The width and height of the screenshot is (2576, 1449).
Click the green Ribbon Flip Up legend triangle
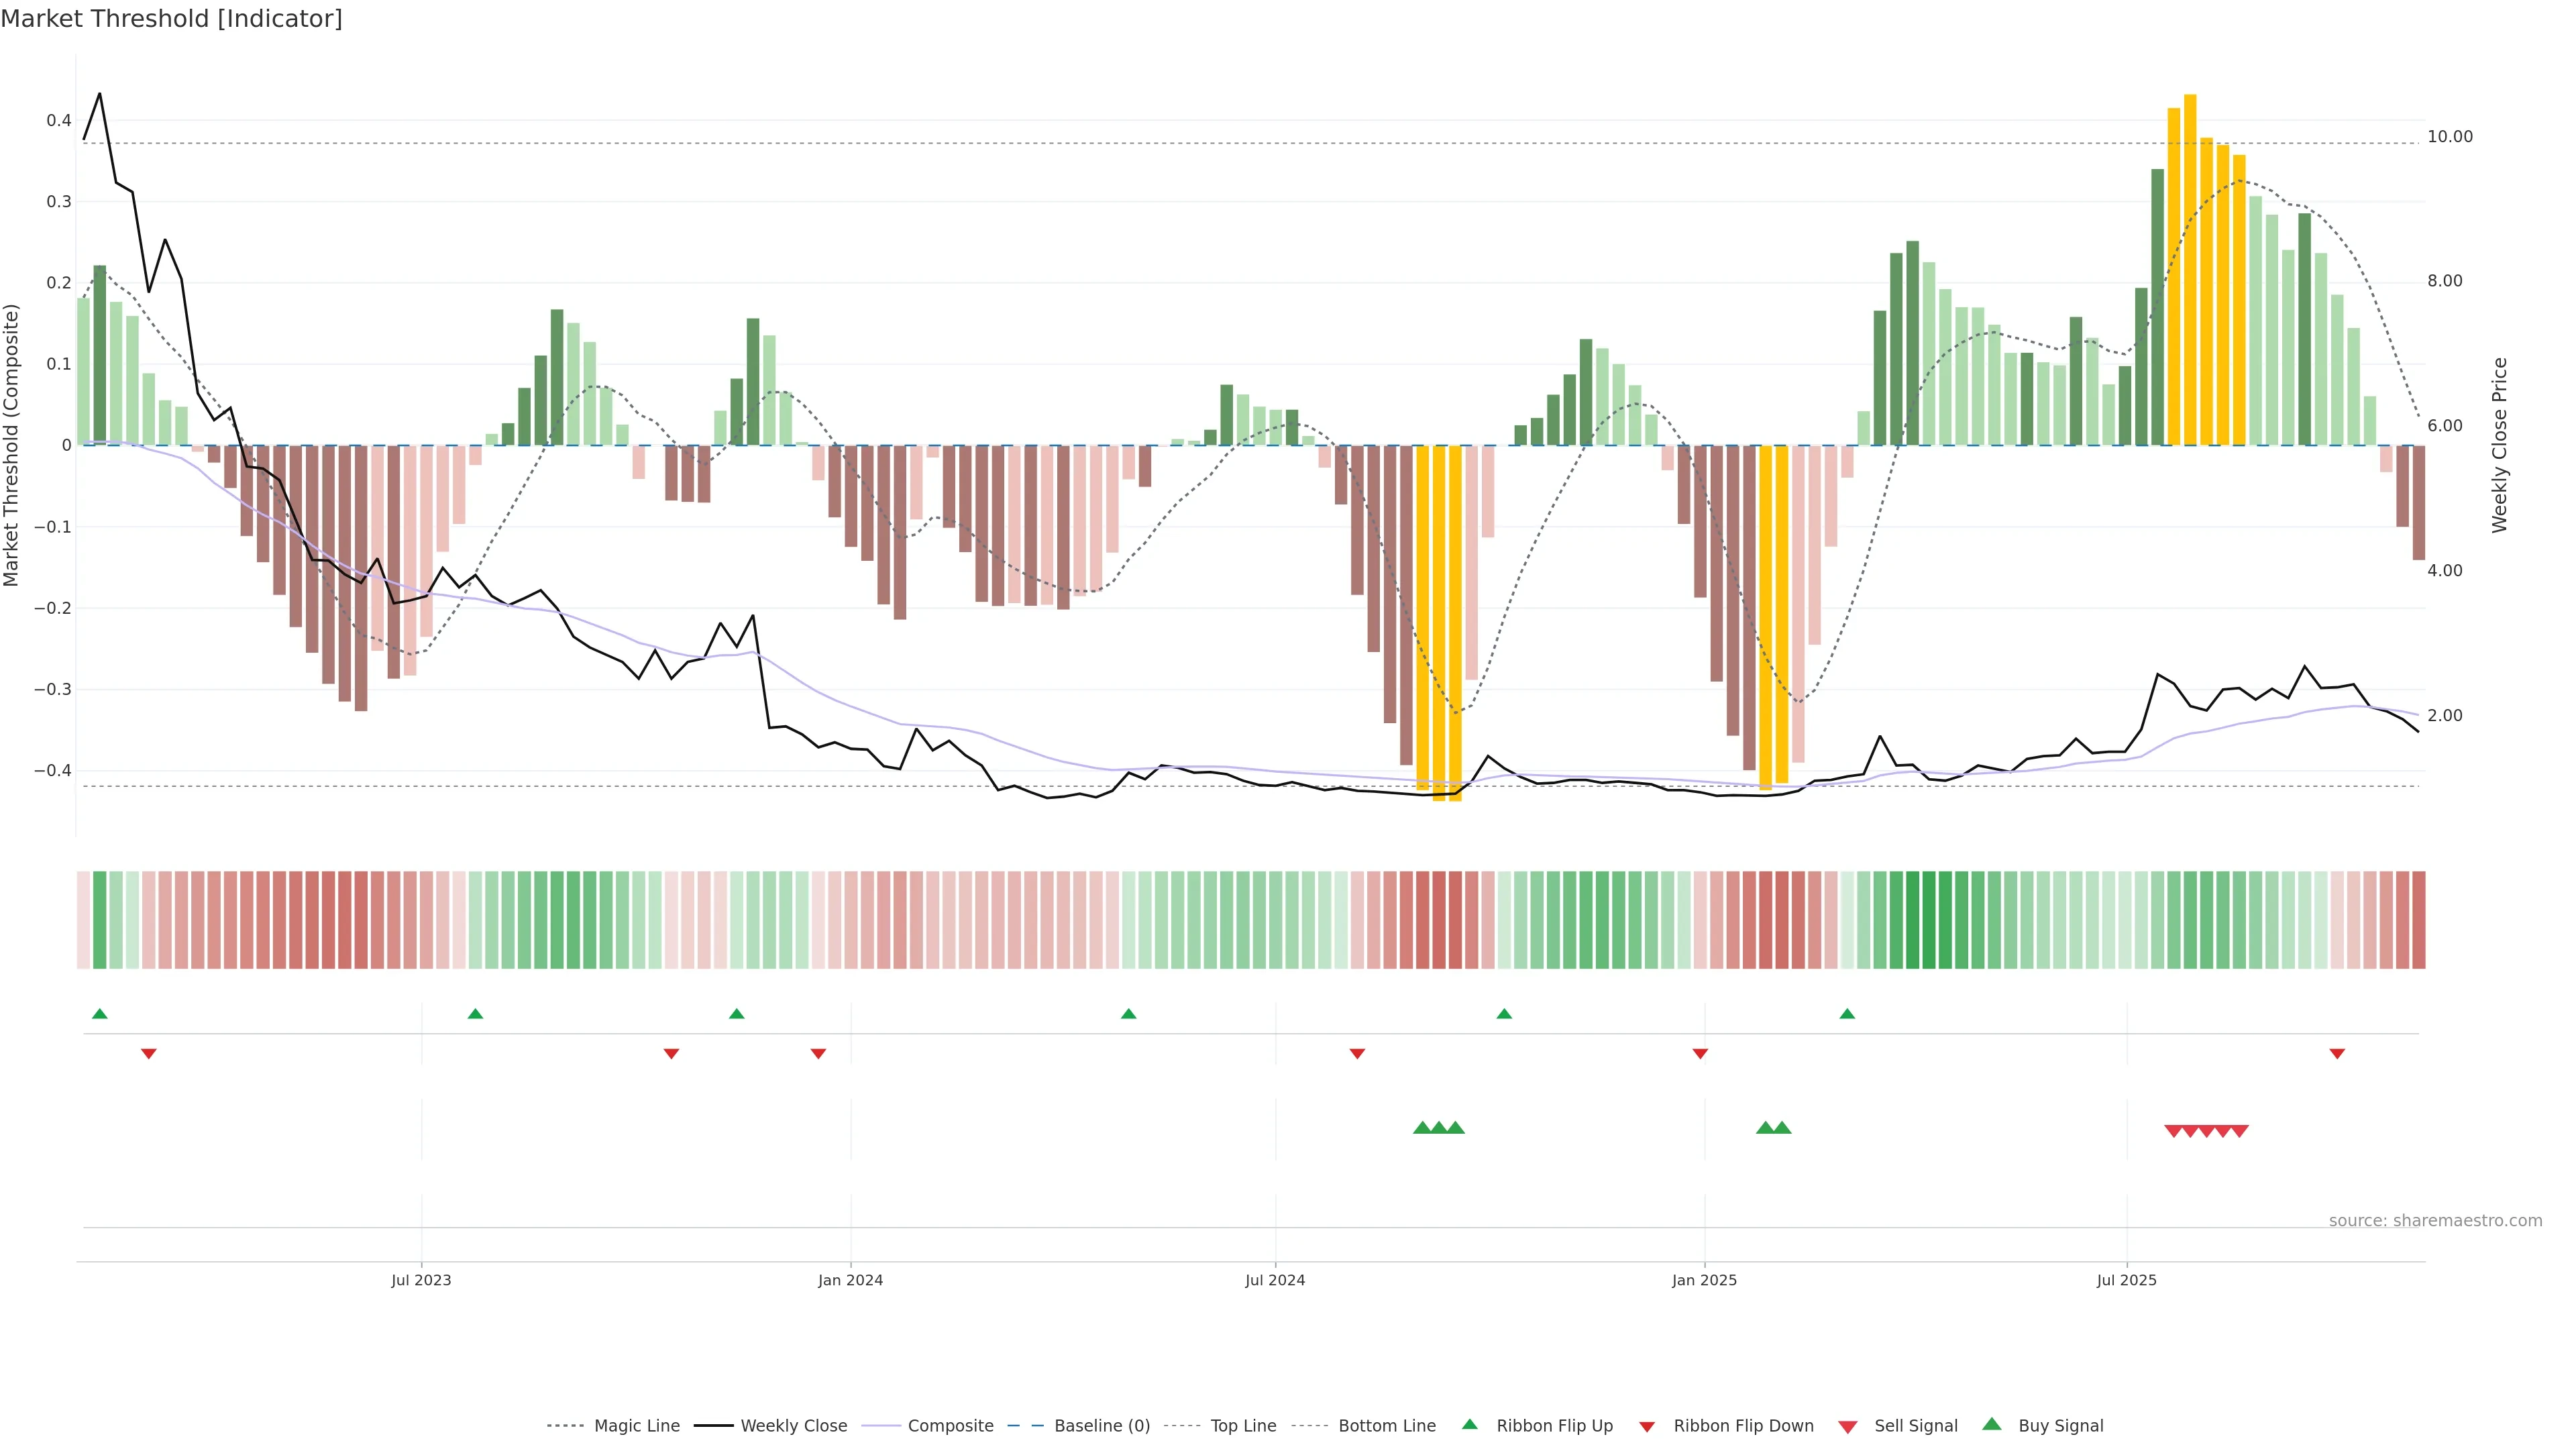click(1469, 1424)
